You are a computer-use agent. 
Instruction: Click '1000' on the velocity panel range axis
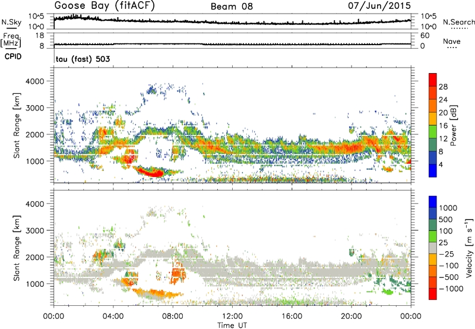(35, 283)
